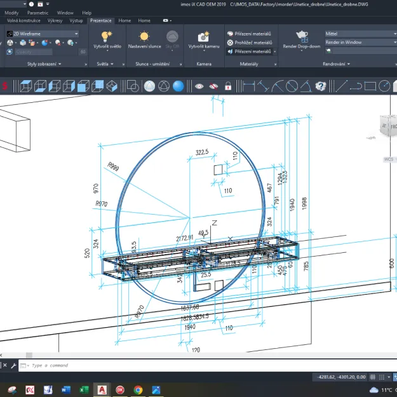
Task: Open Google Chrome from the taskbar
Action: pyautogui.click(x=138, y=390)
